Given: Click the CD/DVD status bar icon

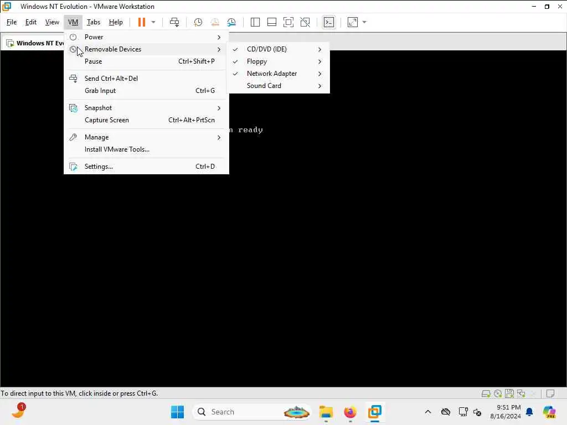Looking at the screenshot, I should [498, 393].
